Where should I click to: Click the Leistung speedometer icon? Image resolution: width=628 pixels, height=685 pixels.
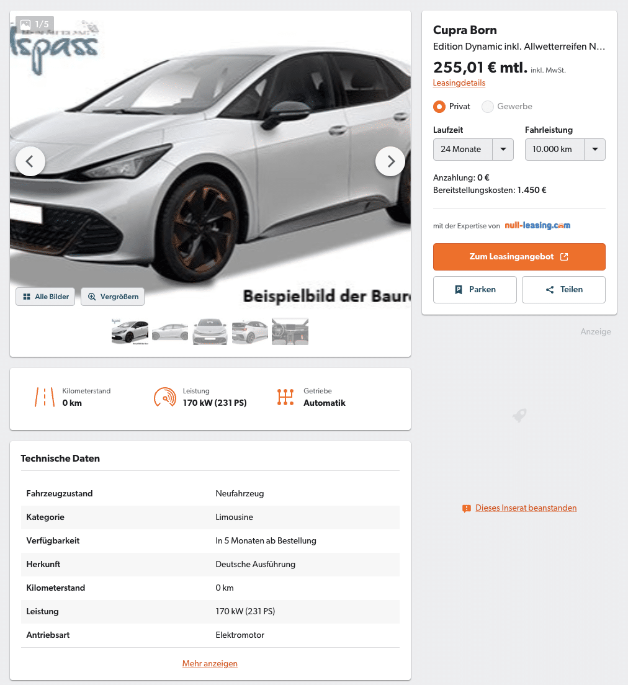pyautogui.click(x=165, y=397)
